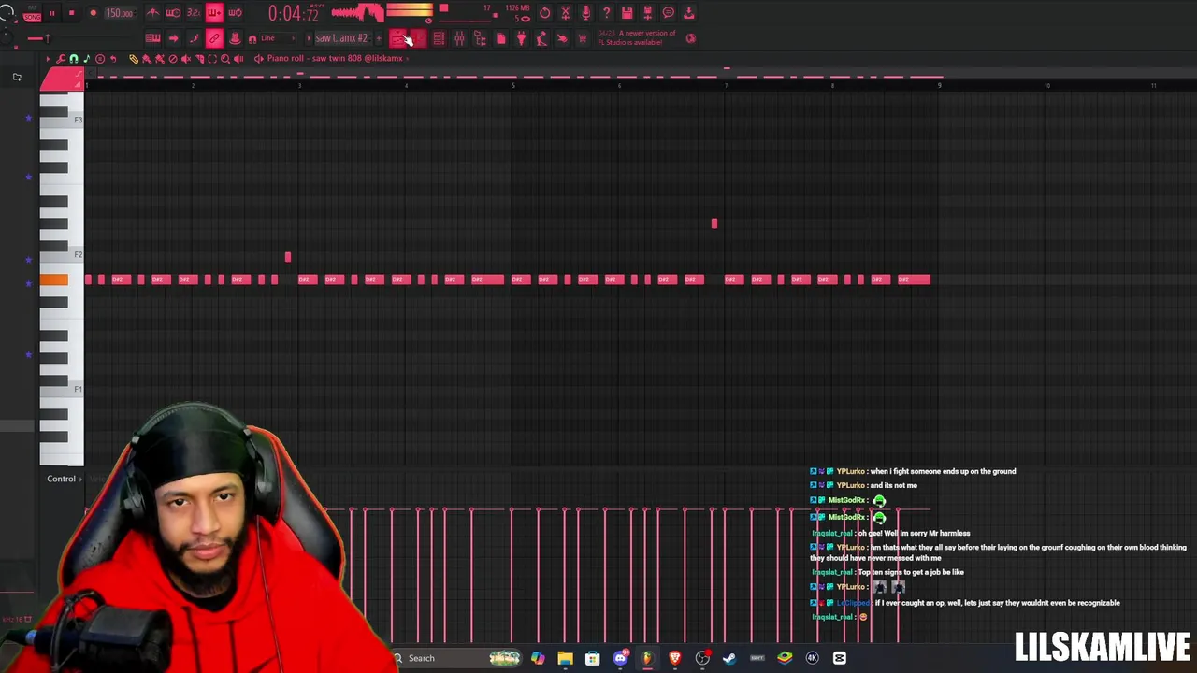Select the piano roll Delete tool

(172, 58)
